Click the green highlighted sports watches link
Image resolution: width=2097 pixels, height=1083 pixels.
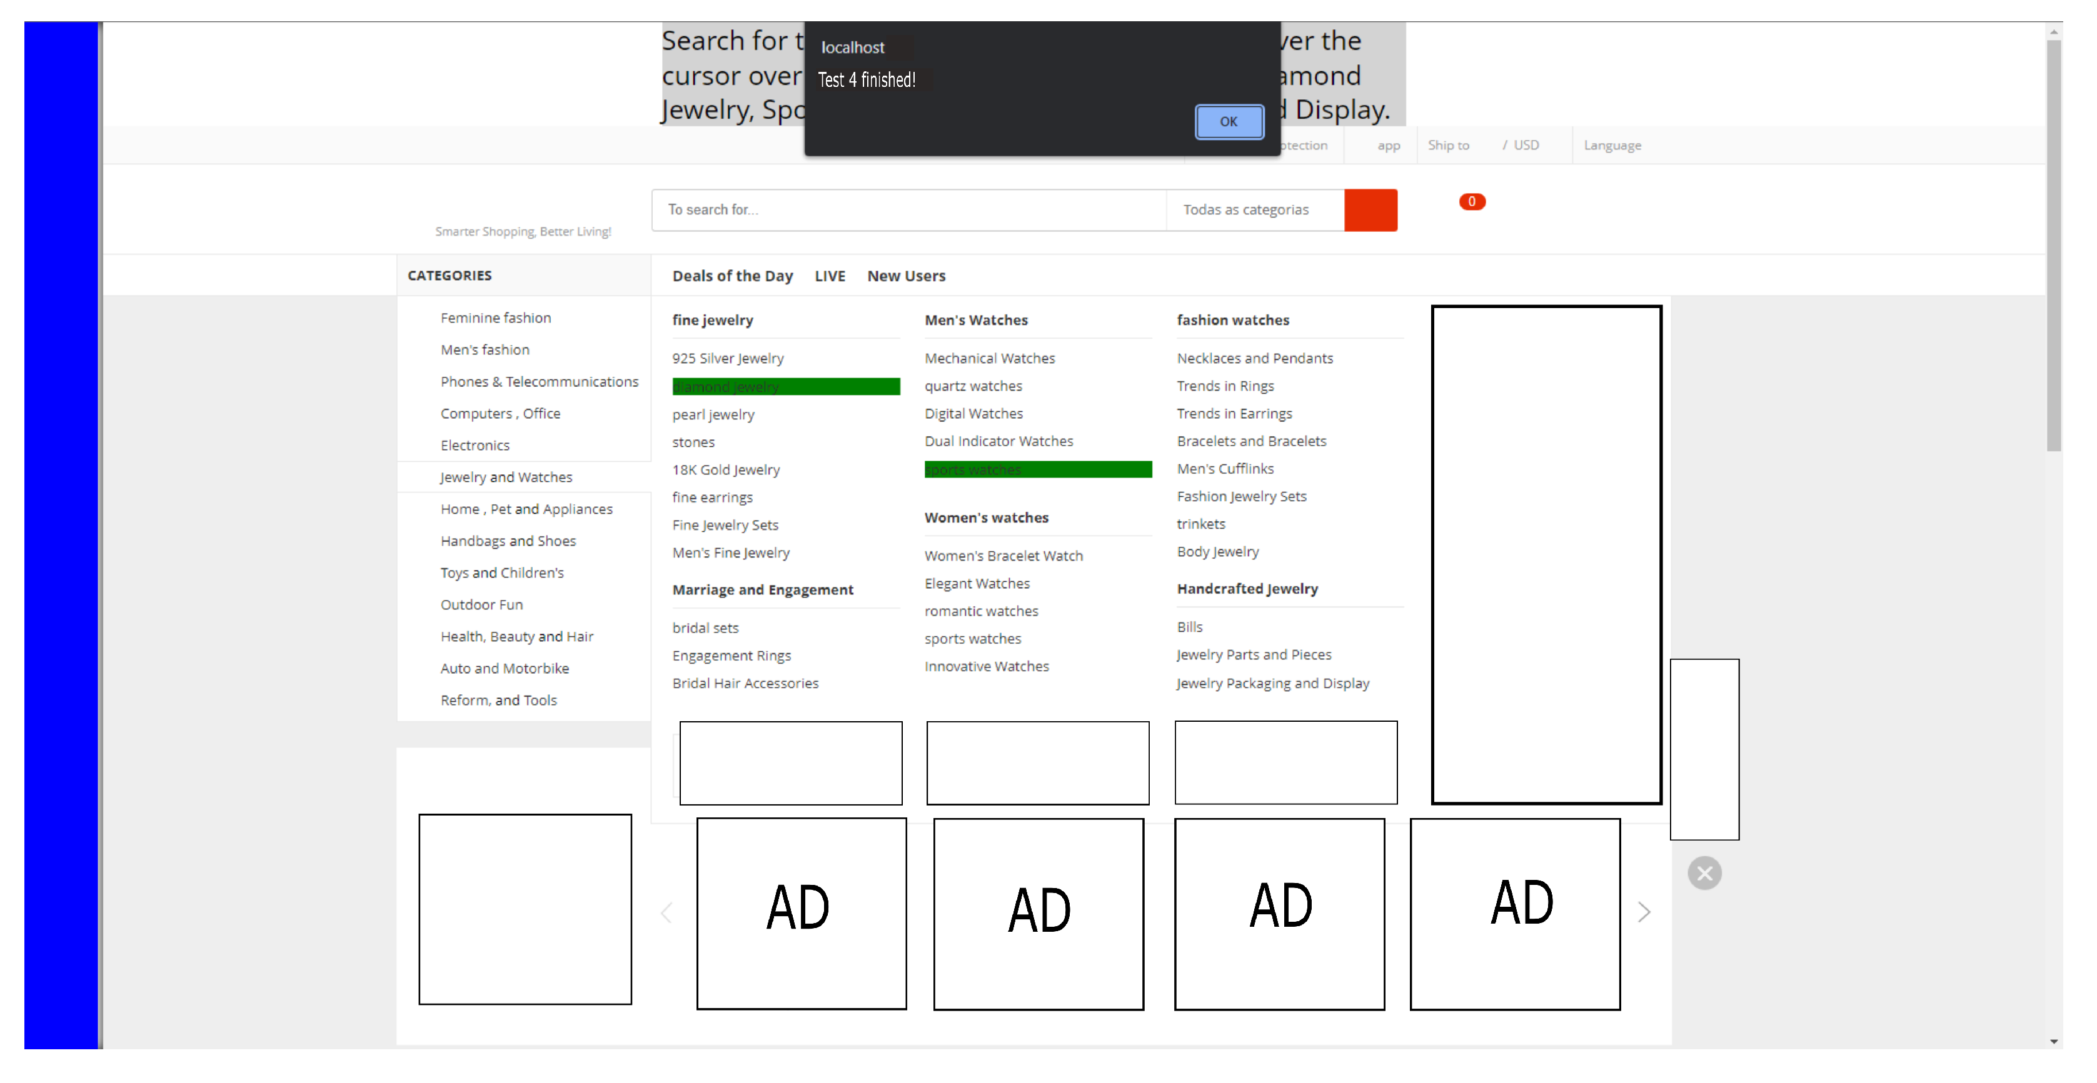point(973,469)
